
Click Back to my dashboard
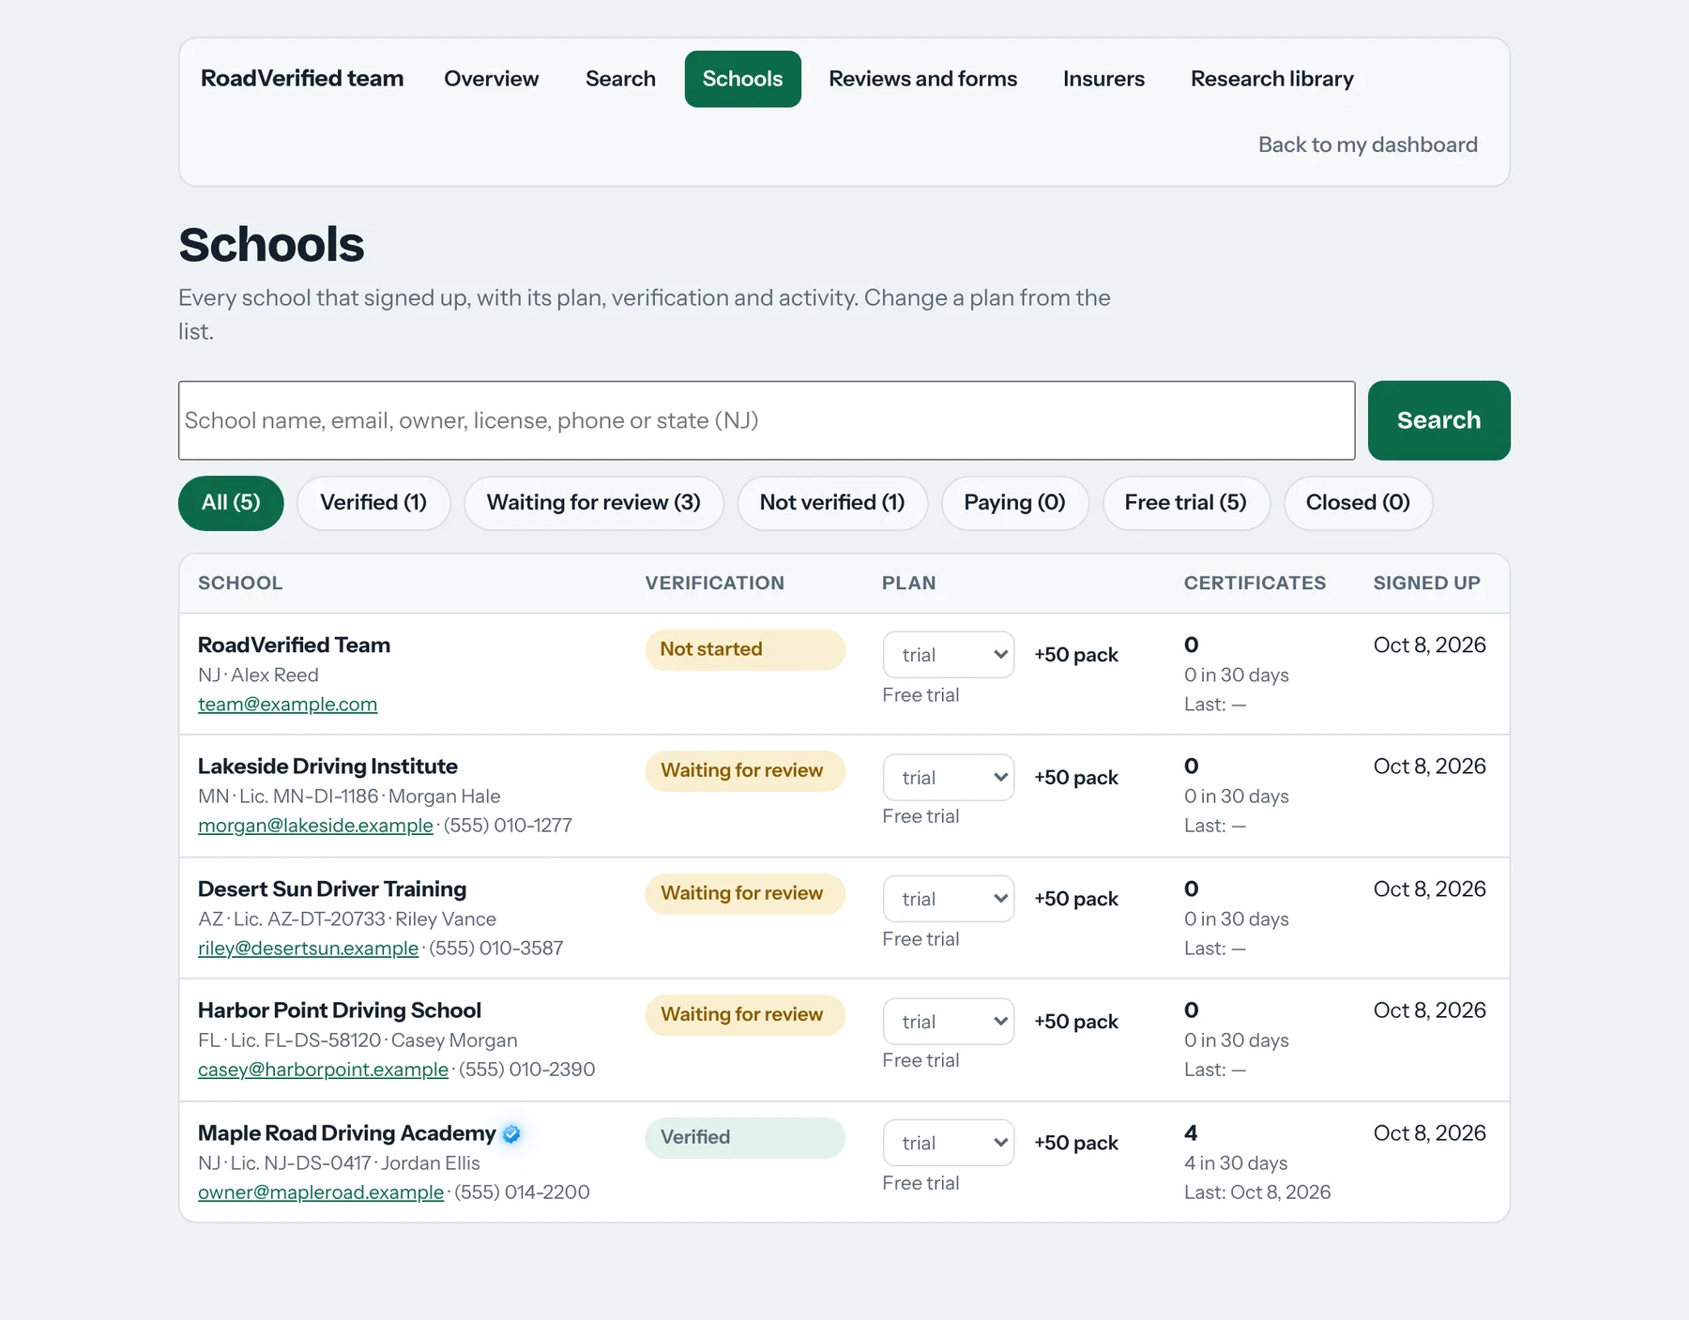click(x=1367, y=144)
